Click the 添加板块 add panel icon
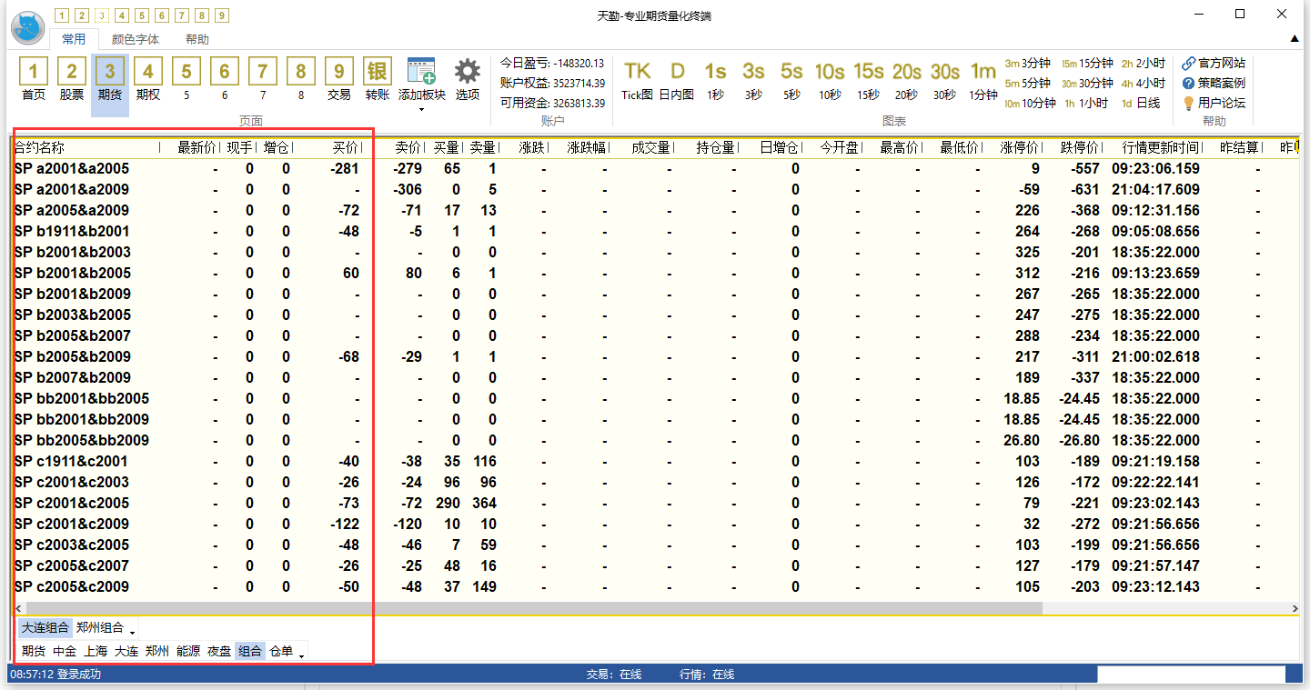 coord(421,73)
